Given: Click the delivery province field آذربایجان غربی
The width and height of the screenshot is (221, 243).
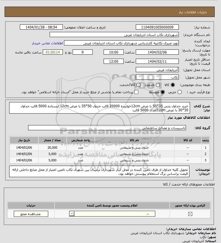Looking at the screenshot, I should [157, 70].
